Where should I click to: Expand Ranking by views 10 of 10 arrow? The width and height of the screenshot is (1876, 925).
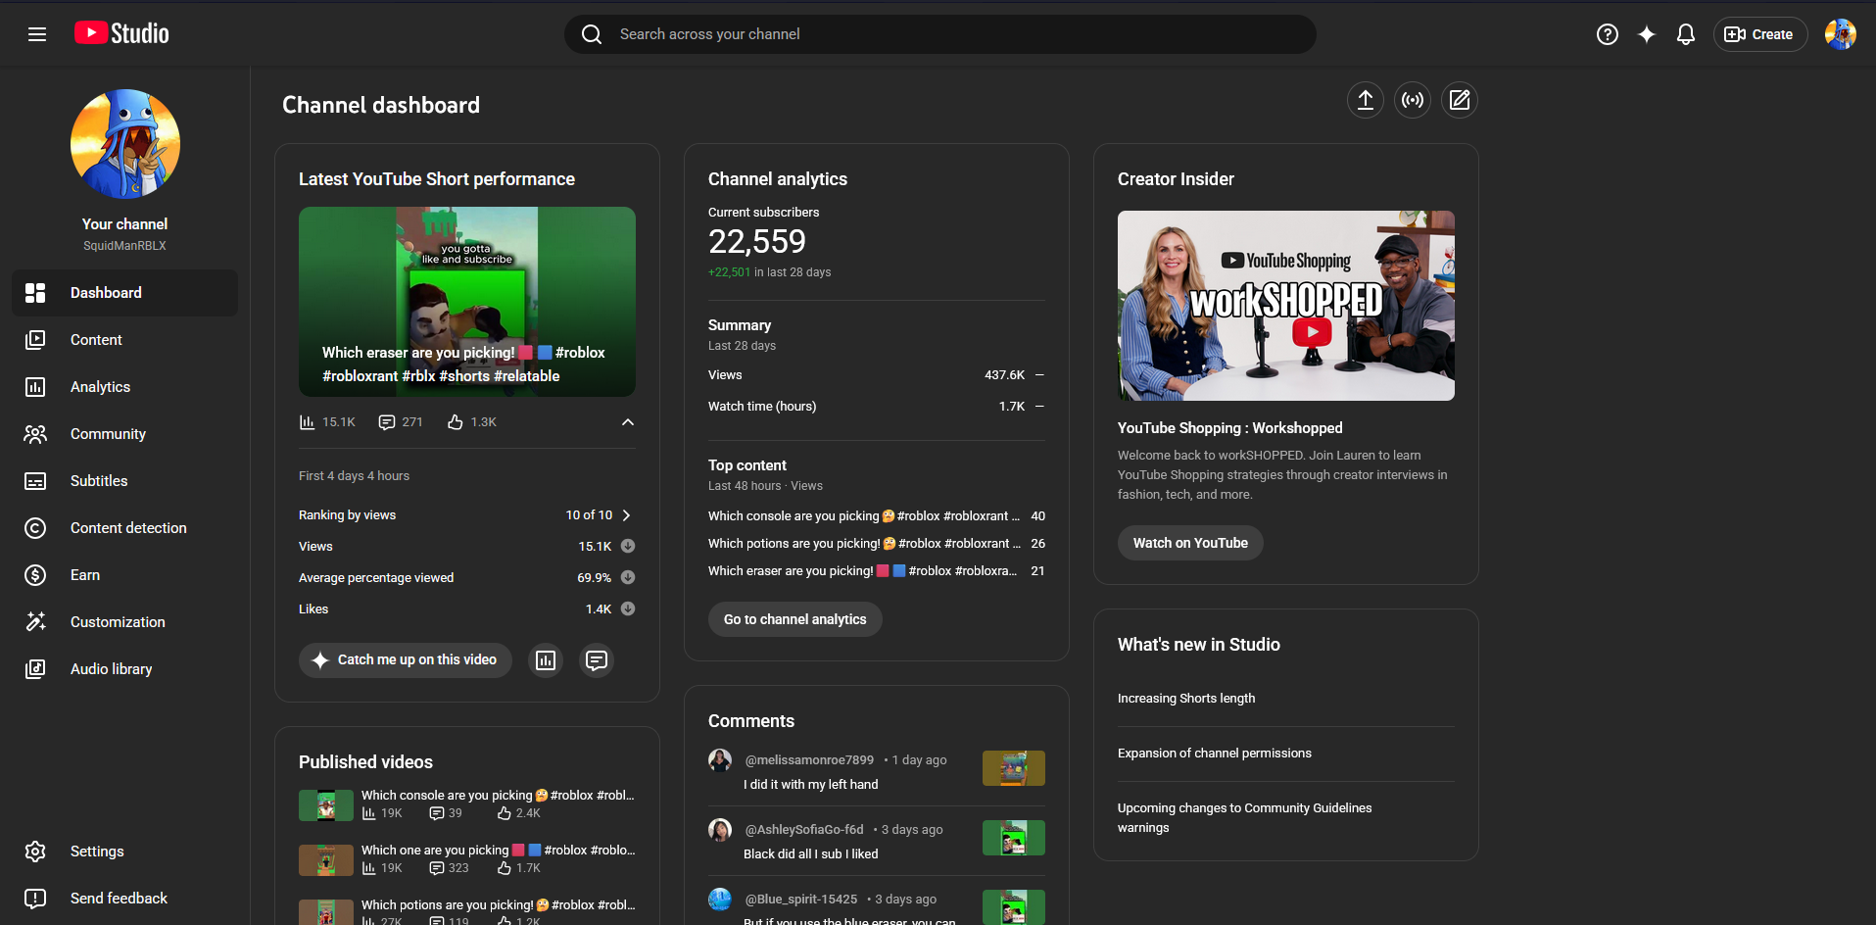(x=627, y=515)
